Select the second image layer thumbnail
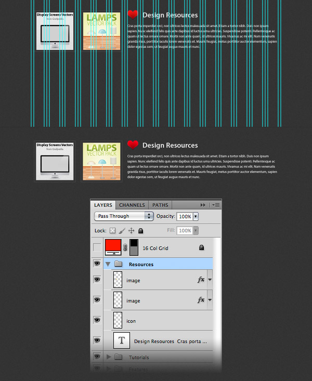 tap(118, 300)
